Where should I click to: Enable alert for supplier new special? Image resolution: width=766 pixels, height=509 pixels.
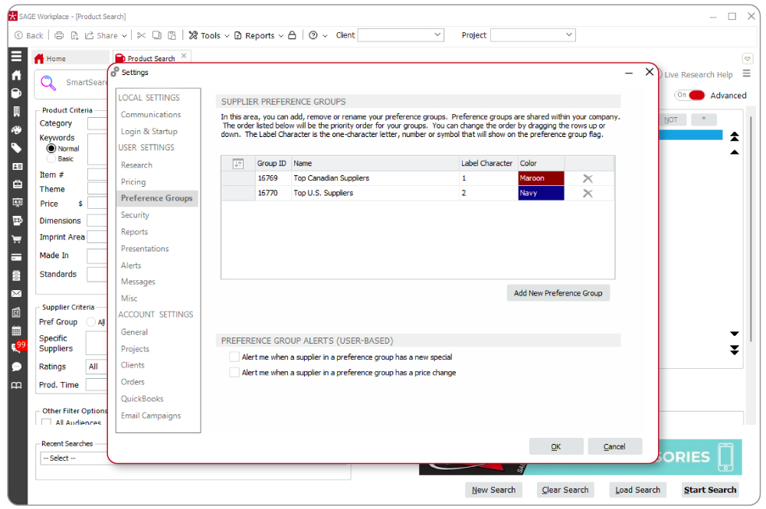click(234, 357)
